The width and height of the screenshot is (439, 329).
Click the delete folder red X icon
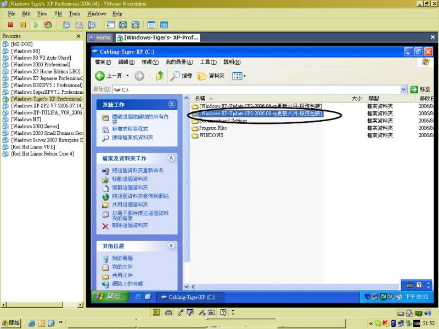point(105,226)
